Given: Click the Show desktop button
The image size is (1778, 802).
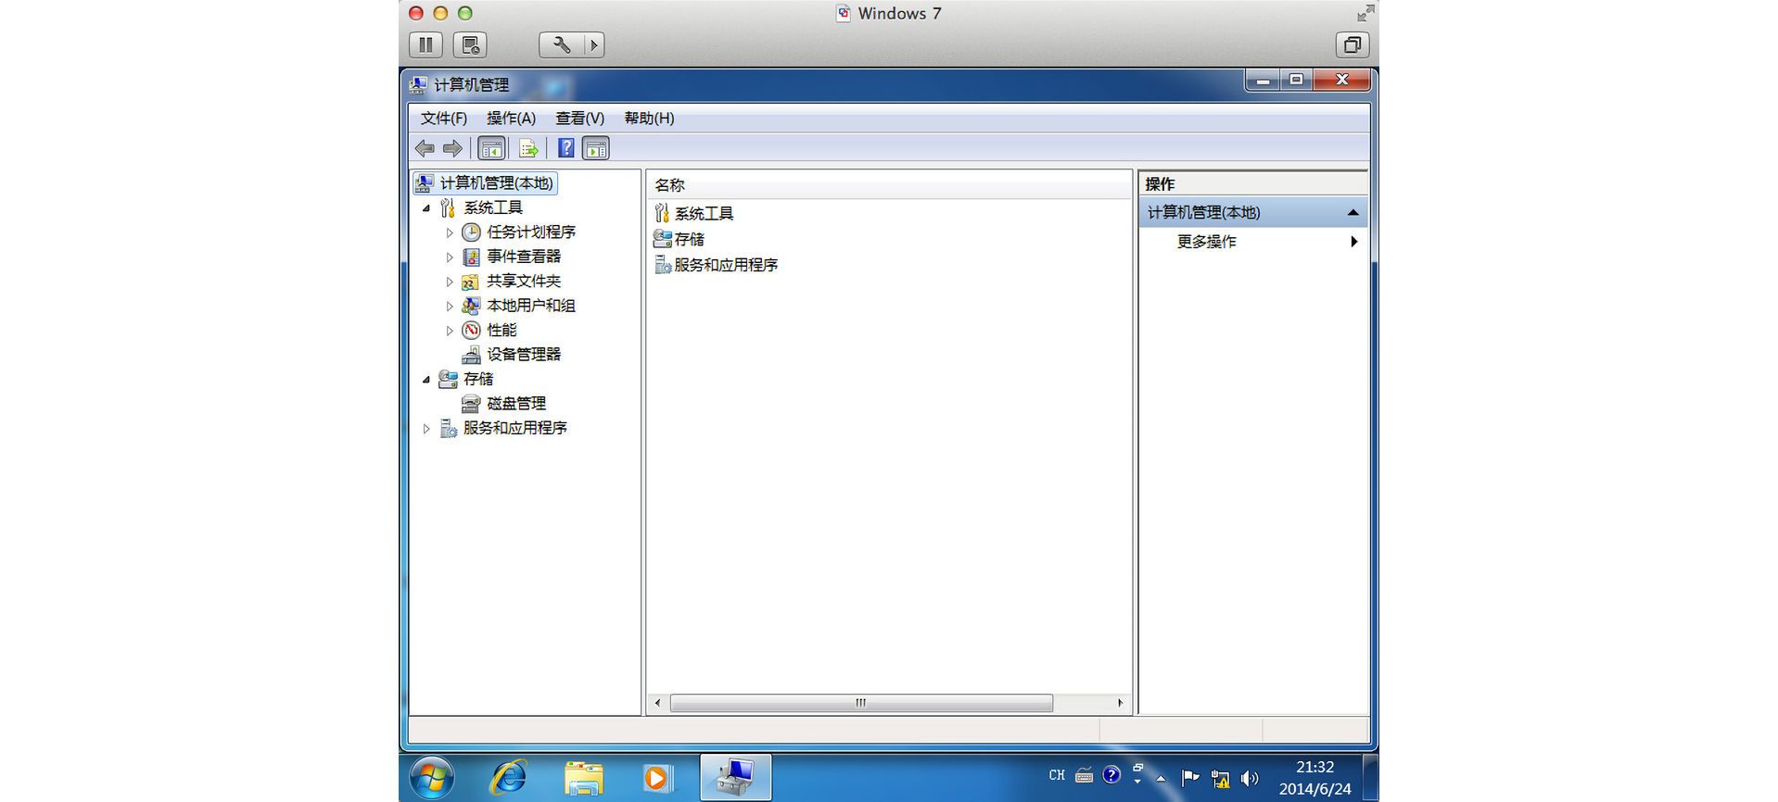Looking at the screenshot, I should click(1371, 778).
